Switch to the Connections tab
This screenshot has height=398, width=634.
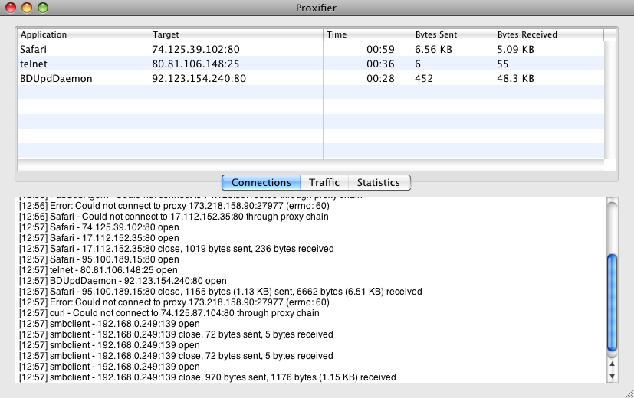(x=261, y=182)
